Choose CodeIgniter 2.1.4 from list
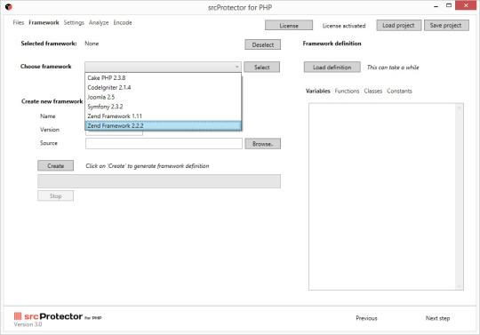The width and height of the screenshot is (480, 335). click(164, 87)
